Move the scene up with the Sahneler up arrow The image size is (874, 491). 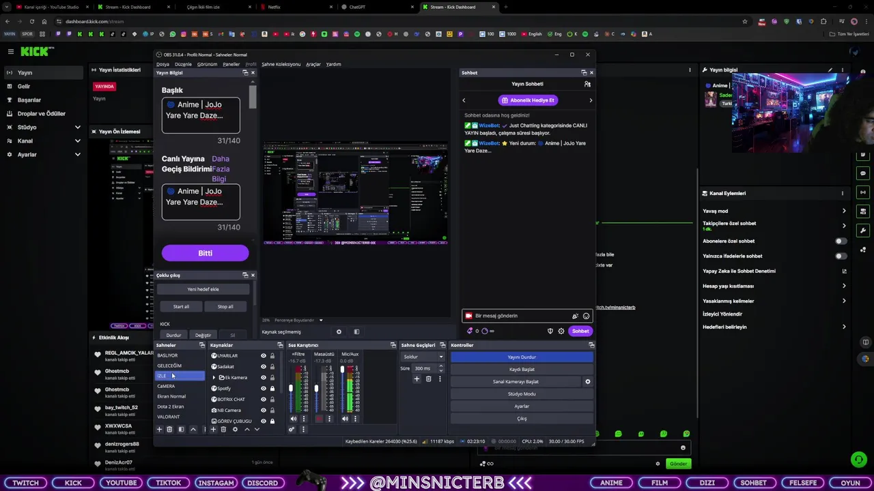pos(193,429)
